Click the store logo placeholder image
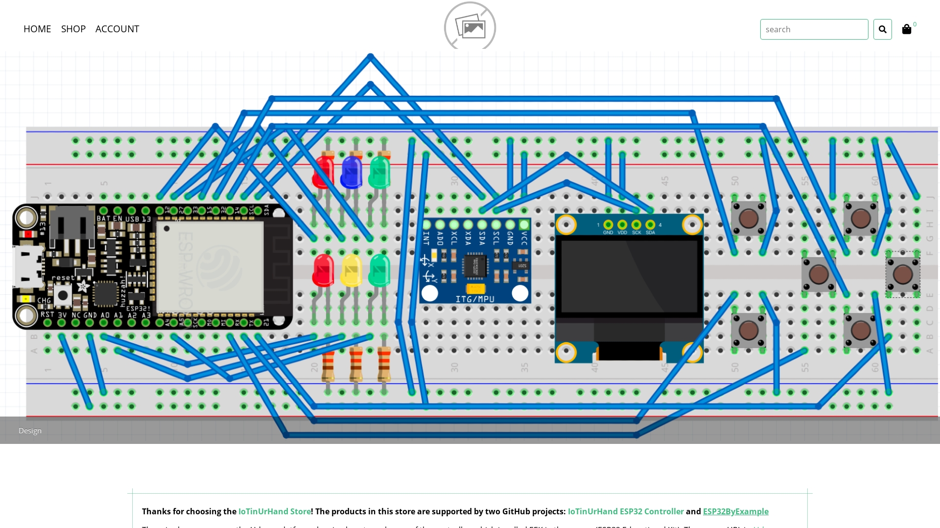The width and height of the screenshot is (940, 528). click(470, 25)
